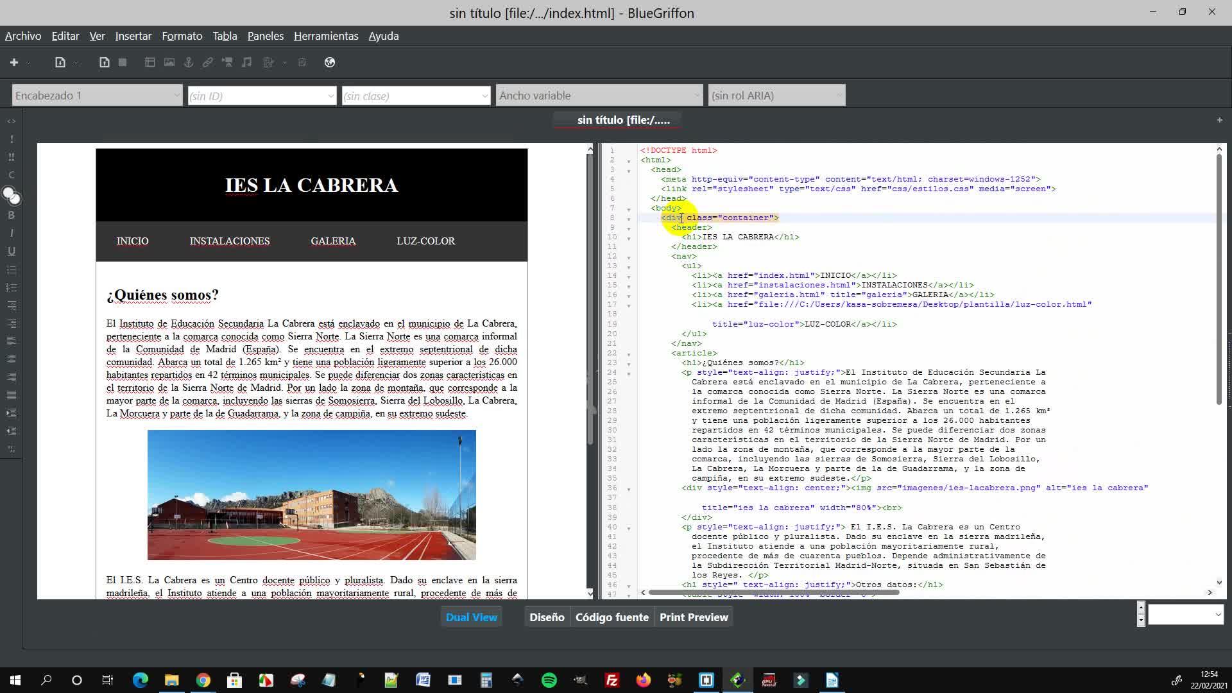Click the new document plus icon
The height and width of the screenshot is (693, 1232).
[14, 62]
